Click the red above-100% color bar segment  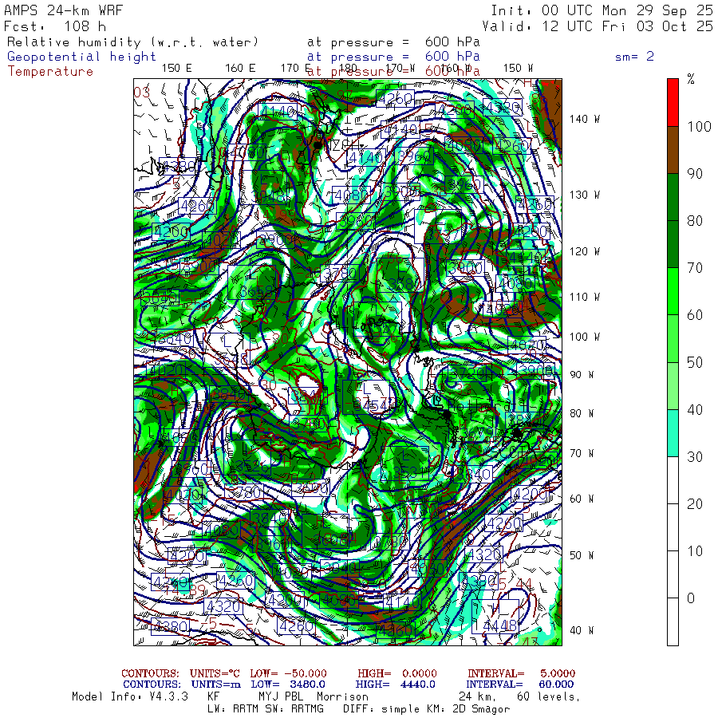(673, 103)
